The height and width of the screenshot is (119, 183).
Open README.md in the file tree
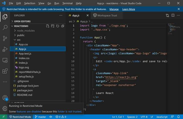[x=38, y=95]
